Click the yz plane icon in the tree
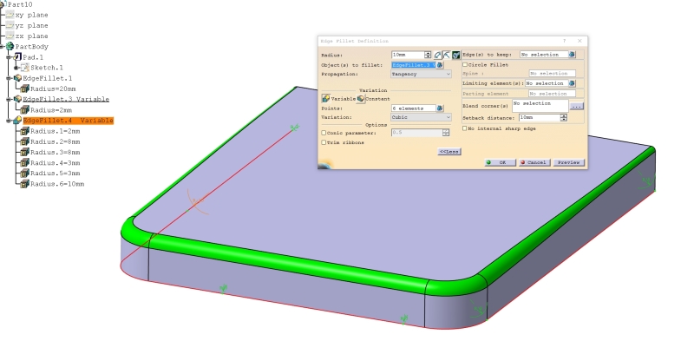Screen dimensions: 694x341 10,25
